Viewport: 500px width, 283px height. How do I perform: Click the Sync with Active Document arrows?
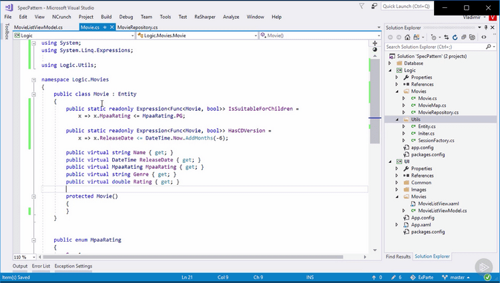(x=446, y=37)
